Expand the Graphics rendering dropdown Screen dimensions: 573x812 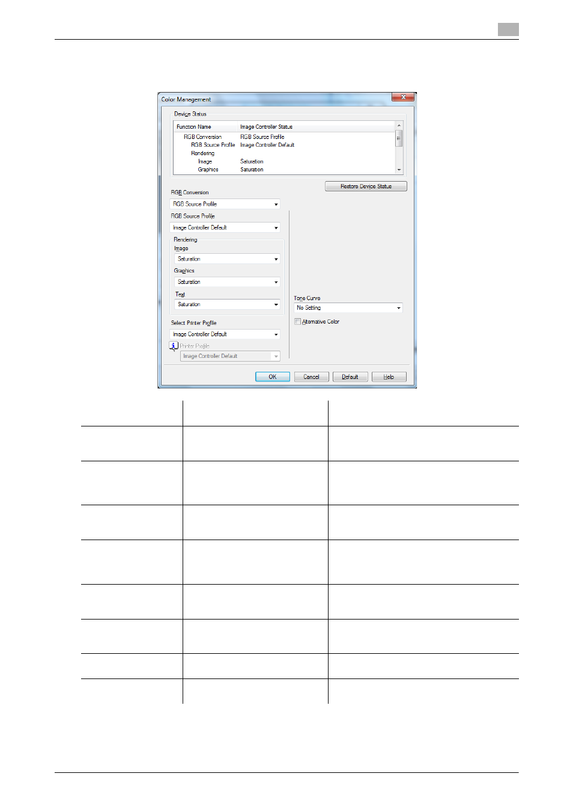[227, 282]
